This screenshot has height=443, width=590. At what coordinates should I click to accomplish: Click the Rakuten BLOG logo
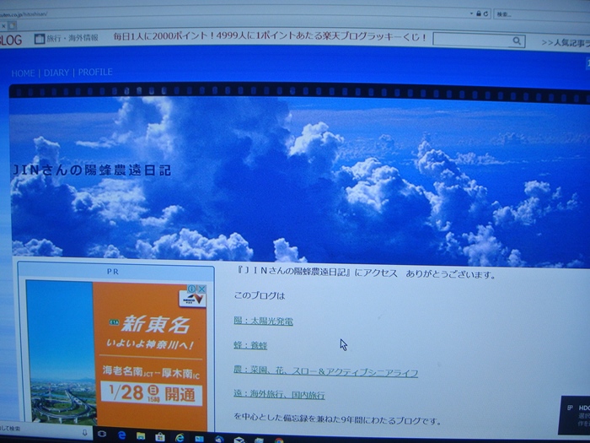click(x=10, y=40)
